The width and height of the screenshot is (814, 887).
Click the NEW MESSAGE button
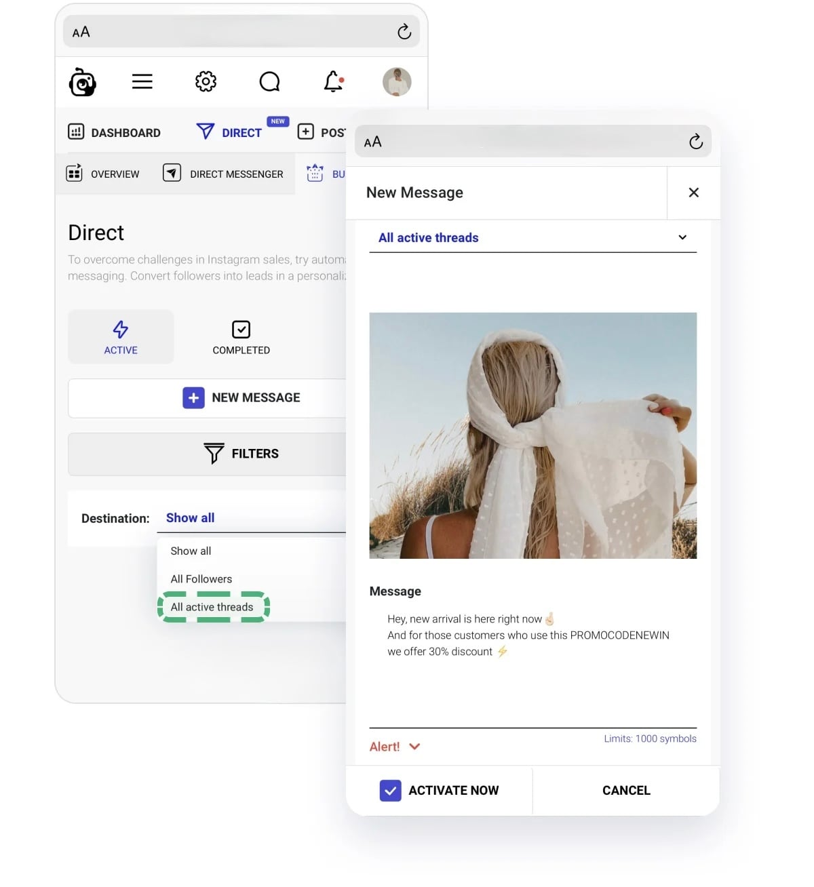[241, 397]
